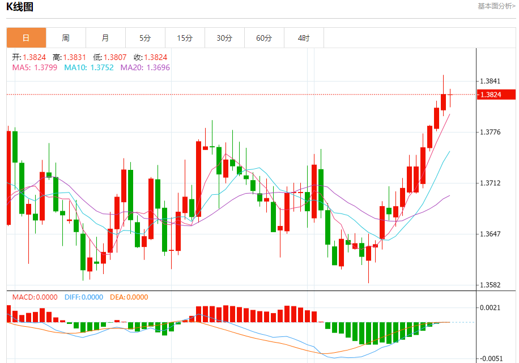Click the 1.3647 price axis label
Image resolution: width=519 pixels, height=363 pixels.
(490, 234)
